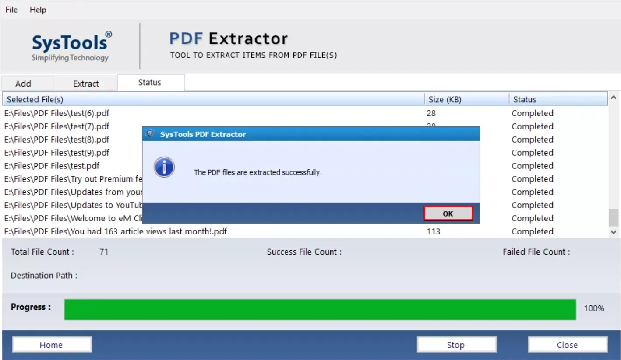
Task: Click the shield icon on the dialog title bar
Action: click(x=149, y=134)
